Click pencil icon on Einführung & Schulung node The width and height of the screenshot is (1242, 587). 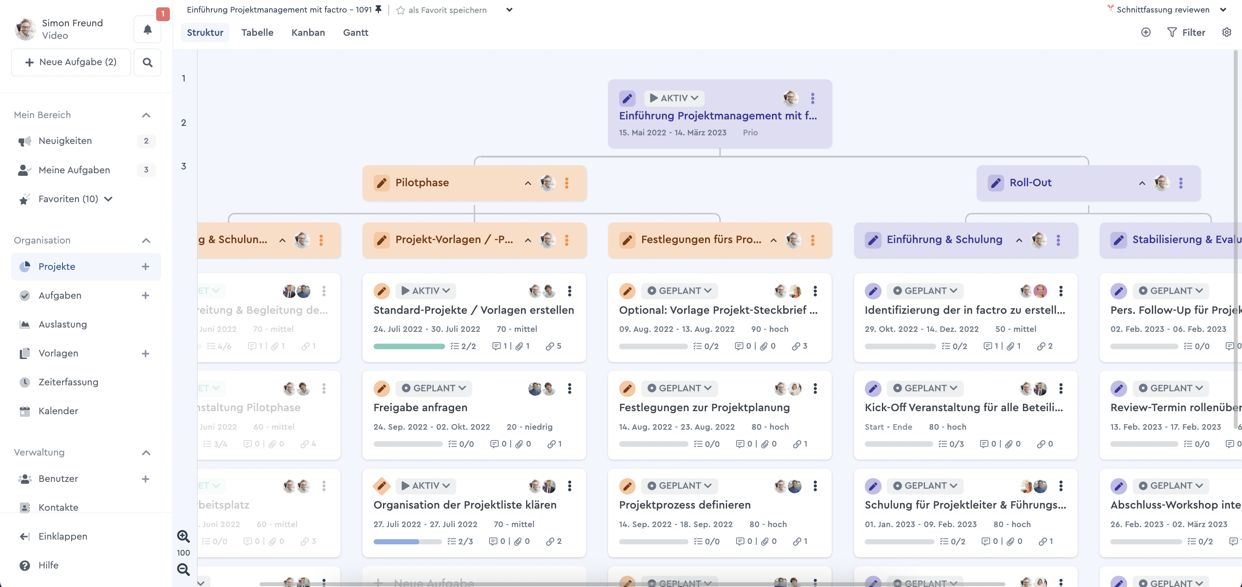[873, 240]
